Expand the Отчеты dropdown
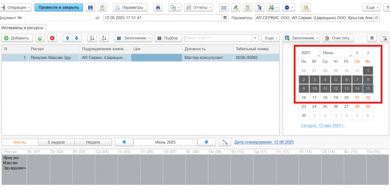This screenshot has width=390, height=188. click(x=198, y=8)
